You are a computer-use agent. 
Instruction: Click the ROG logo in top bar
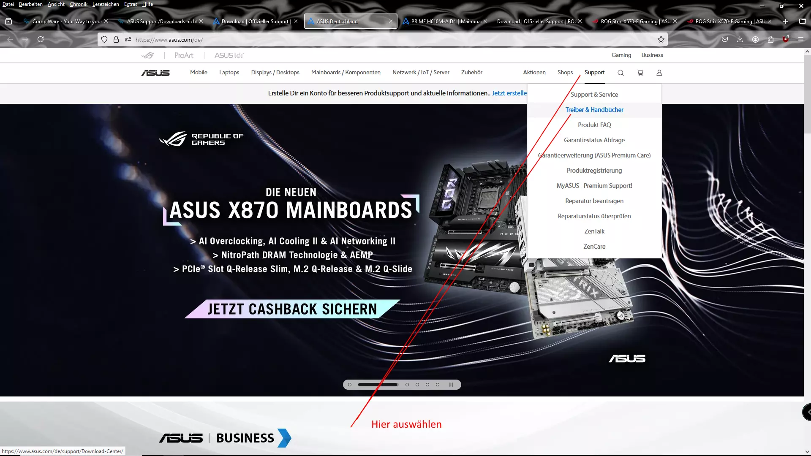(147, 55)
